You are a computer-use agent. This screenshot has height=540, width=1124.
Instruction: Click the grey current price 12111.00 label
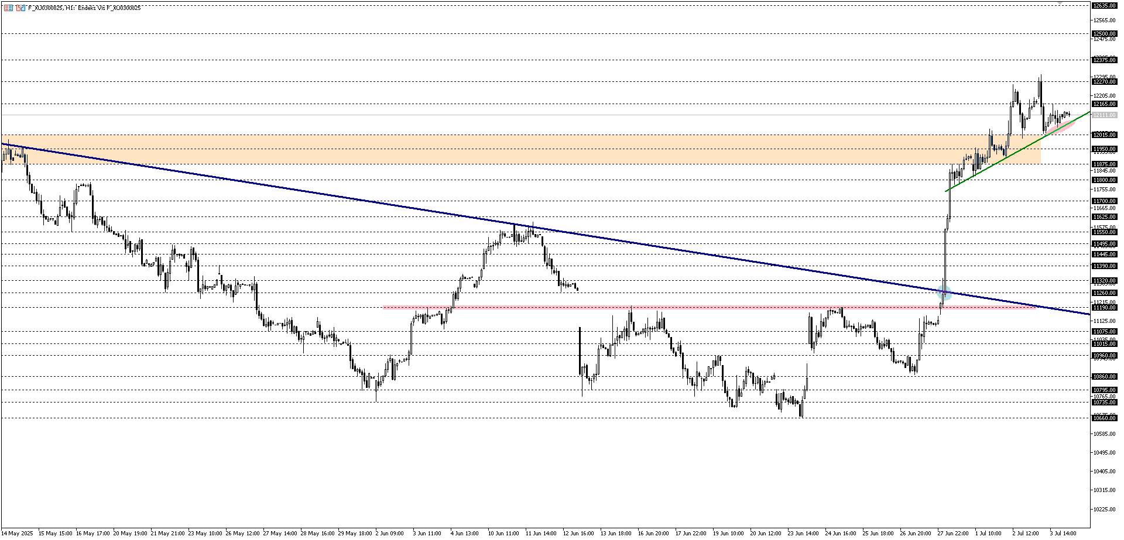(1104, 115)
